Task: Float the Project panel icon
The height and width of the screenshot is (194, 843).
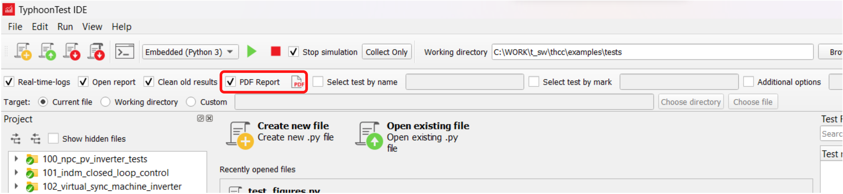Action: coord(200,118)
